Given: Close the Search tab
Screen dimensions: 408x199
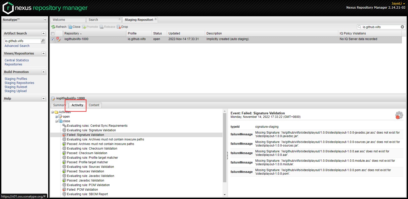Looking at the screenshot, I should click(120, 19).
